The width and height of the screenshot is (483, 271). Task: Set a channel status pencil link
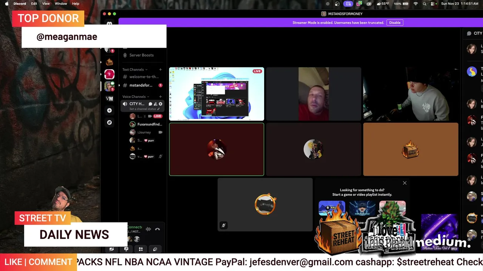point(145,109)
